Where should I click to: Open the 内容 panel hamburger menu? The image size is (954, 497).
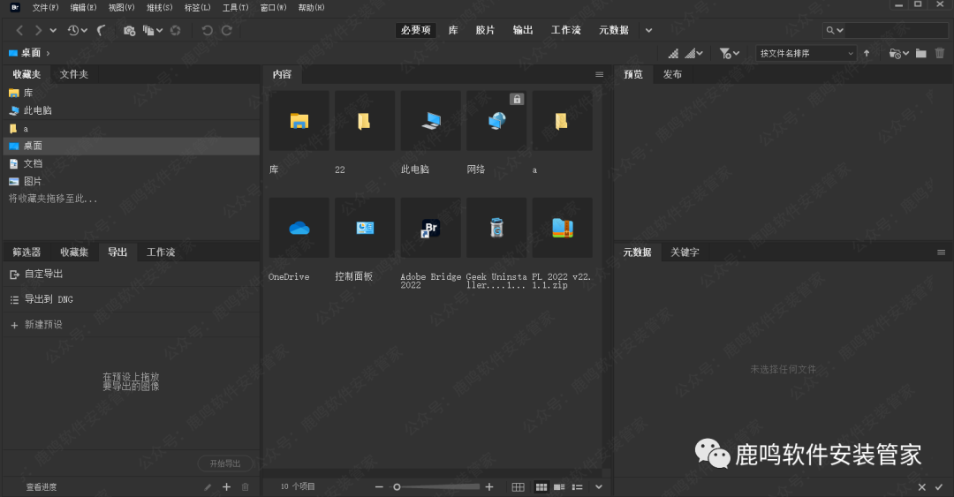pos(599,74)
